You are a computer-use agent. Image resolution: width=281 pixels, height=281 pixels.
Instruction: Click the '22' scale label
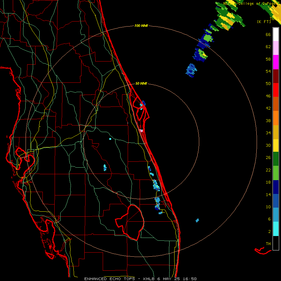(x=268, y=170)
